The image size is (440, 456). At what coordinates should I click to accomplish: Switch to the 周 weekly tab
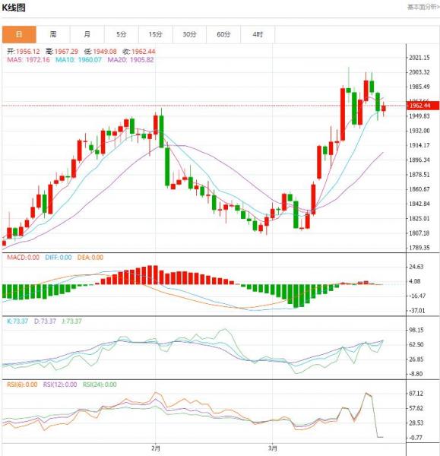[53, 34]
